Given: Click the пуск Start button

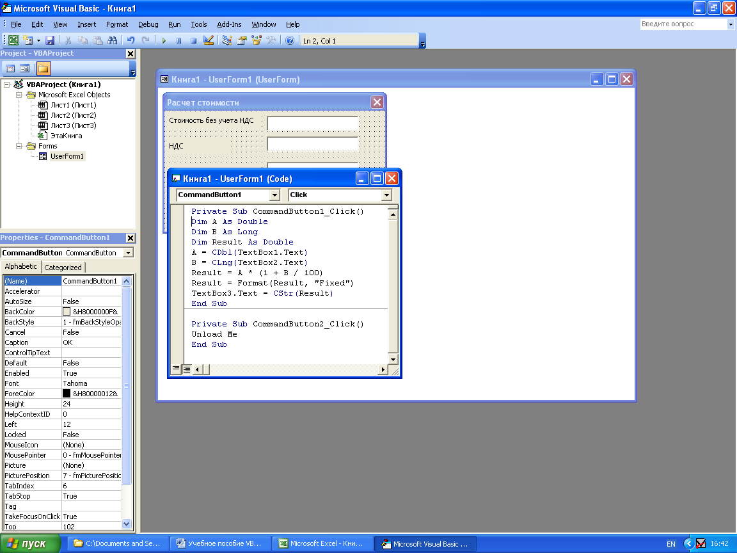Looking at the screenshot, I should (x=31, y=543).
